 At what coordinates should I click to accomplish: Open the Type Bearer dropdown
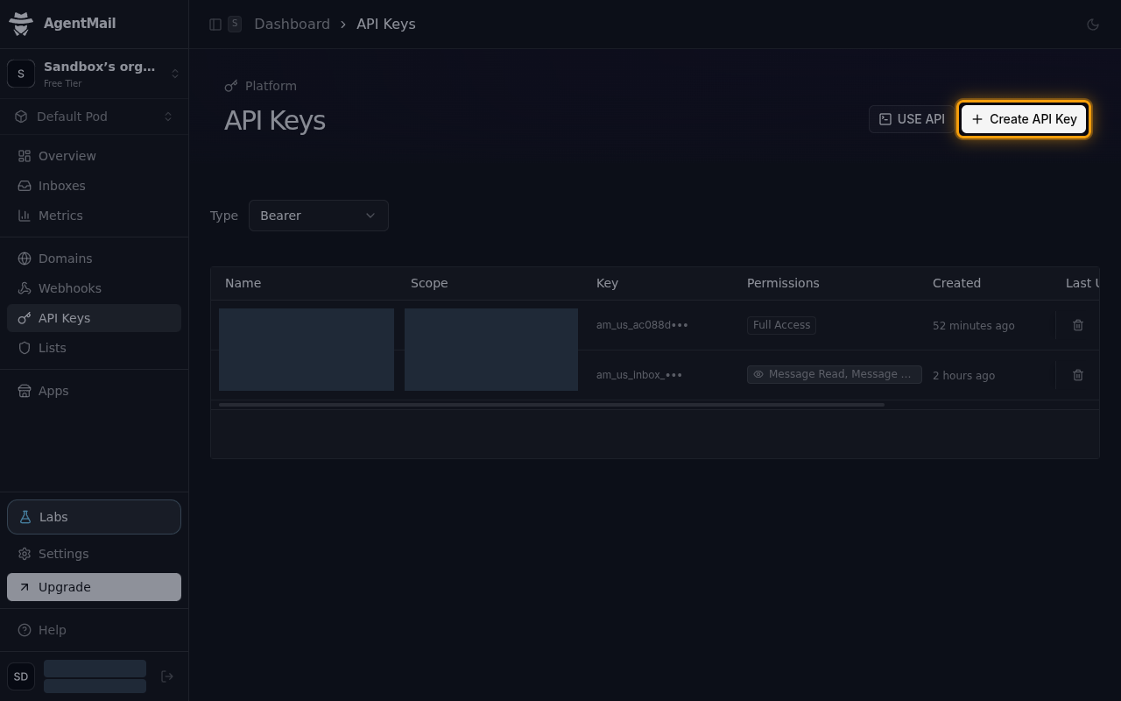tap(319, 216)
